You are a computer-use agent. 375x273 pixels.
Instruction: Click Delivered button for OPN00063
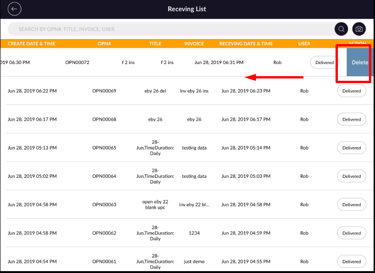pos(351,205)
